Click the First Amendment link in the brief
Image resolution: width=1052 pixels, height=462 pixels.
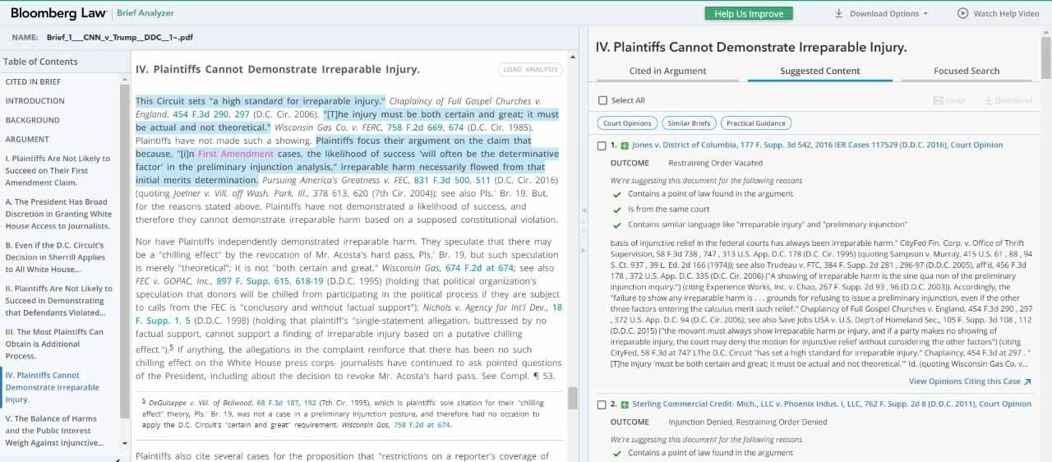coord(236,154)
